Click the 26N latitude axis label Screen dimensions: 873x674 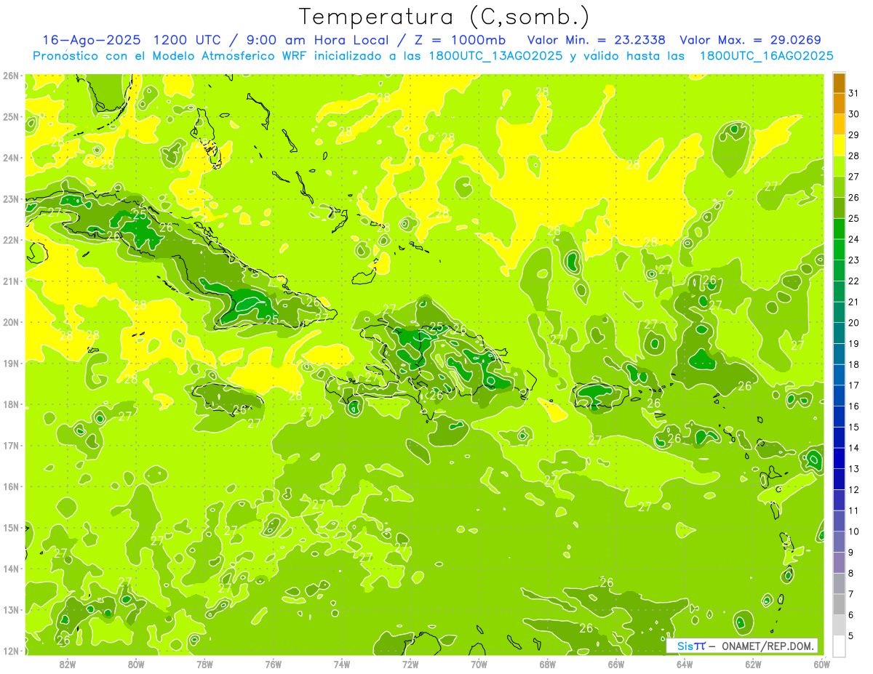pyautogui.click(x=11, y=76)
